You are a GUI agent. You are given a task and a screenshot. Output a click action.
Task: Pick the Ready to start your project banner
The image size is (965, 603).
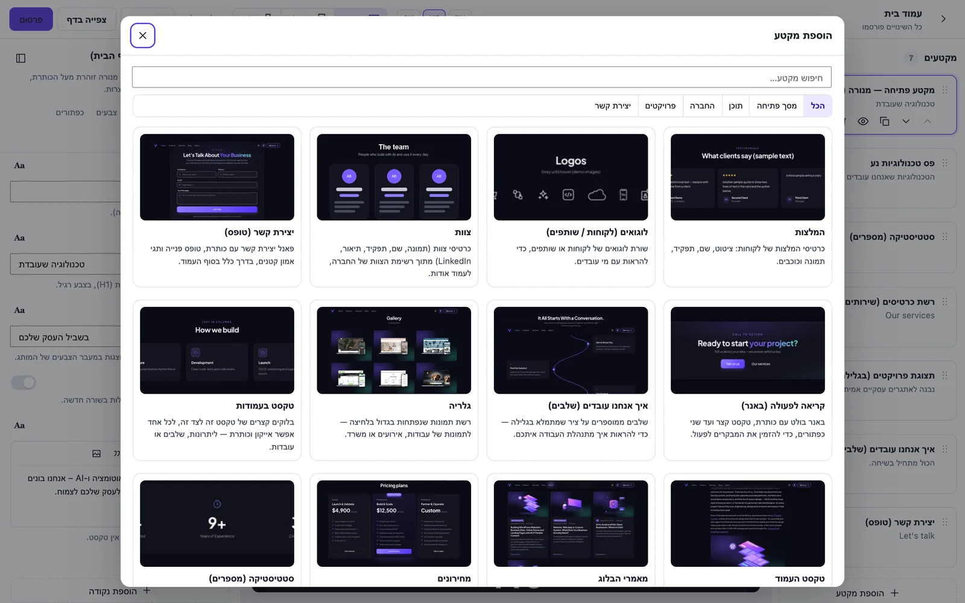tap(747, 350)
